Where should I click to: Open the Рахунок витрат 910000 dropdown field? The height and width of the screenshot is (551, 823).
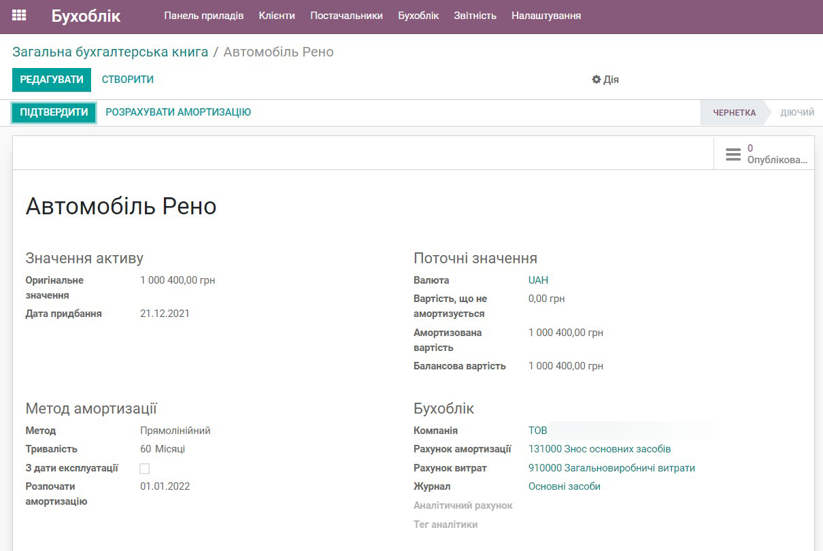pyautogui.click(x=611, y=468)
